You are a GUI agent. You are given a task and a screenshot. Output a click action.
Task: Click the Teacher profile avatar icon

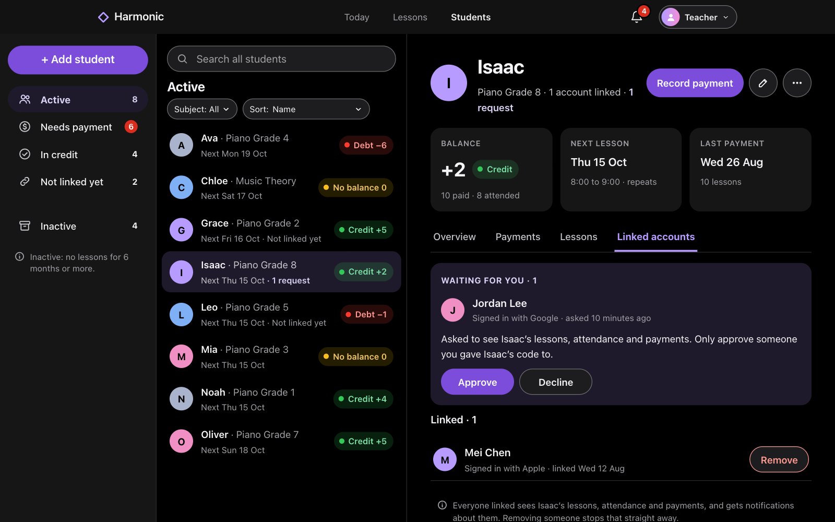pyautogui.click(x=671, y=17)
